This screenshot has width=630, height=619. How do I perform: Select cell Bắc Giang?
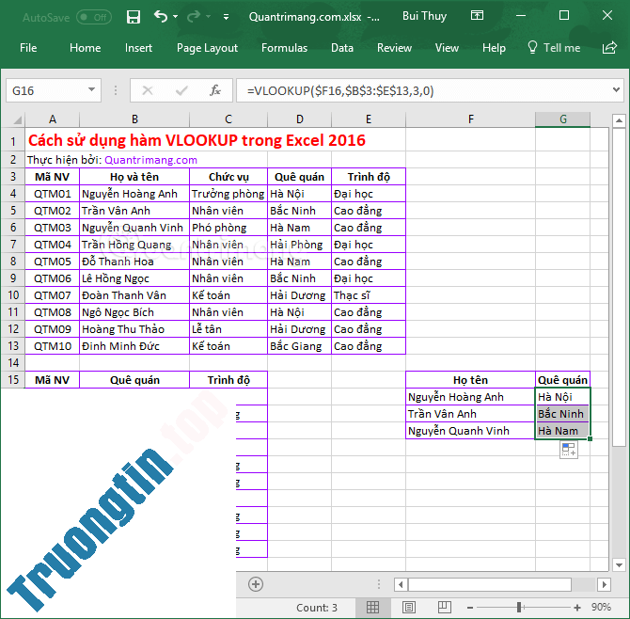point(299,346)
